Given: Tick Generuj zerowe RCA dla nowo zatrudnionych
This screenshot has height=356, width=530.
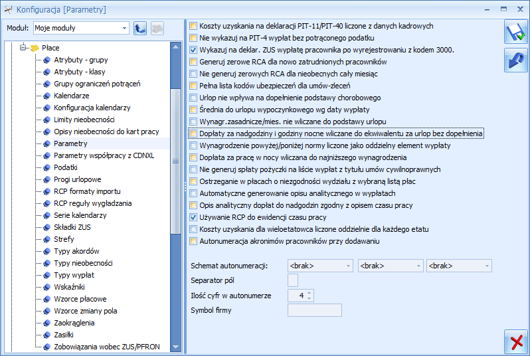Looking at the screenshot, I should click(193, 62).
